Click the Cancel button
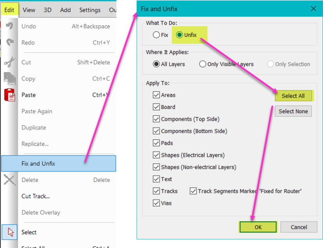 tap(299, 227)
